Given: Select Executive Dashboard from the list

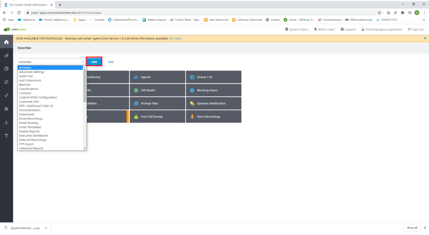Looking at the screenshot, I should 33,136.
